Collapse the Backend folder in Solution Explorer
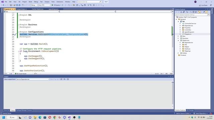This screenshot has width=214, height=120. (x=176, y=19)
